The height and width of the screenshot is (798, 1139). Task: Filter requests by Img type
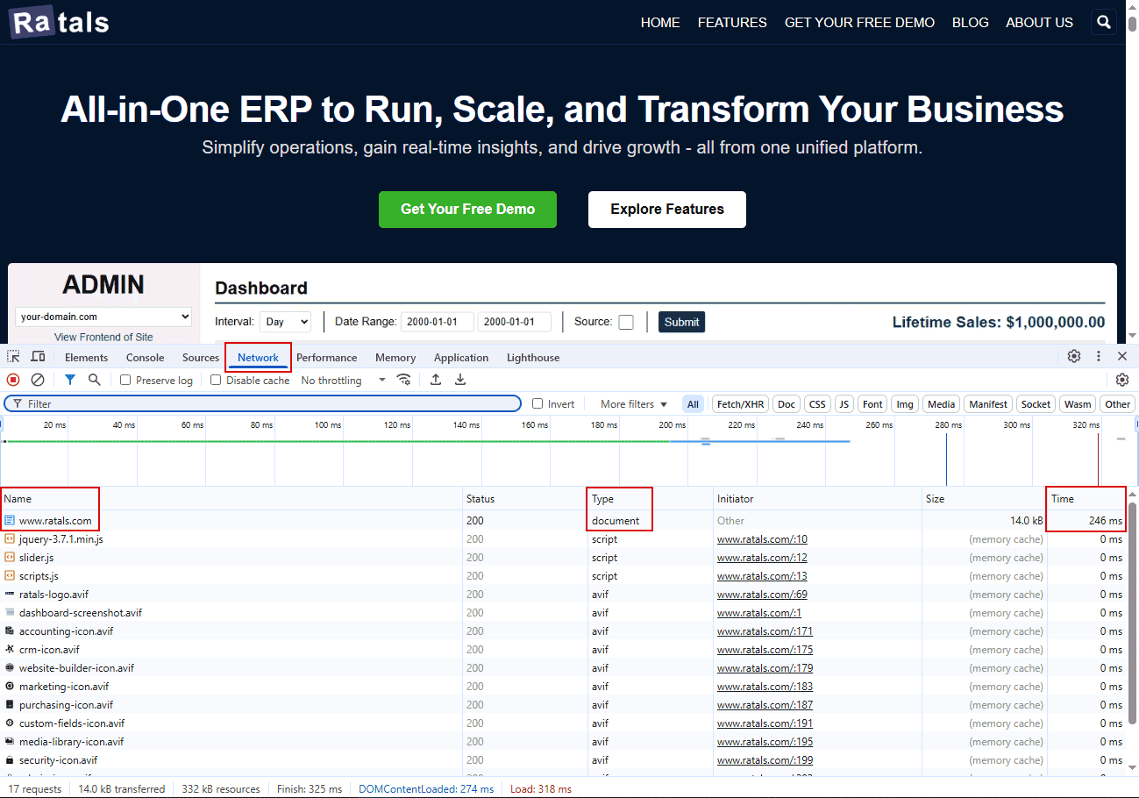904,403
